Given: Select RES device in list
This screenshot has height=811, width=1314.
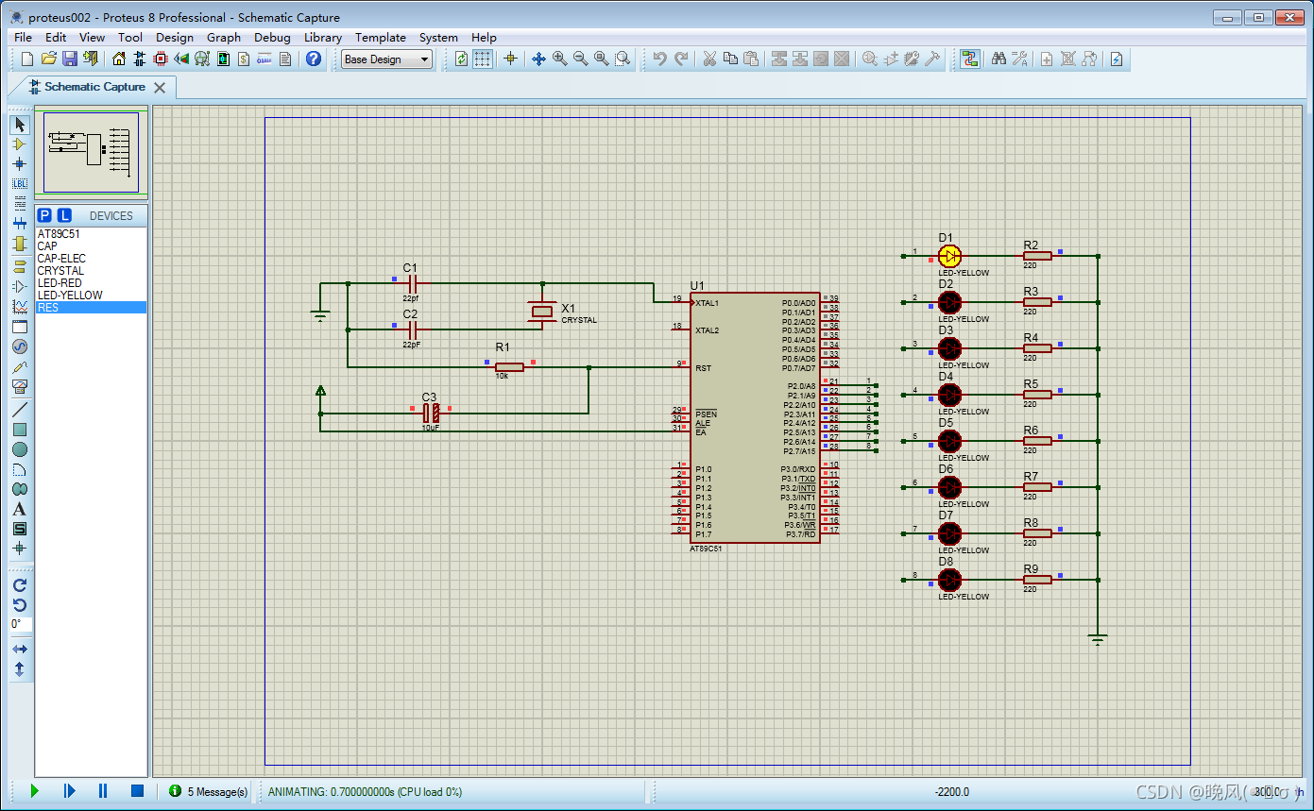Looking at the screenshot, I should point(91,307).
